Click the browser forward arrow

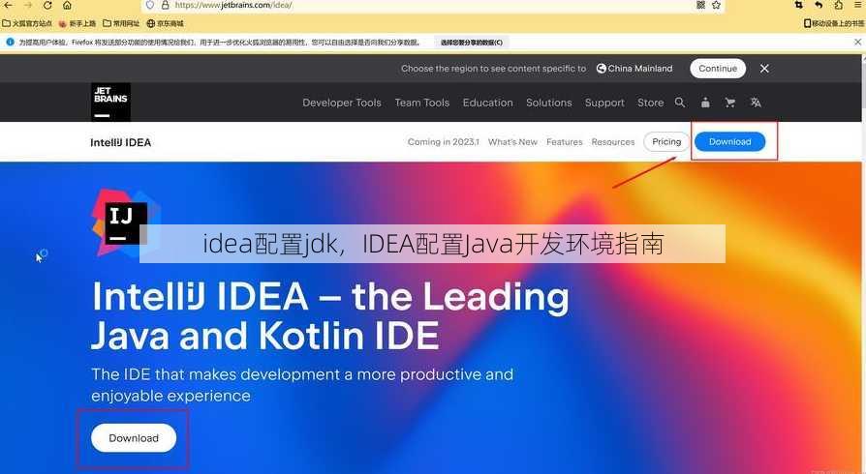pos(28,5)
